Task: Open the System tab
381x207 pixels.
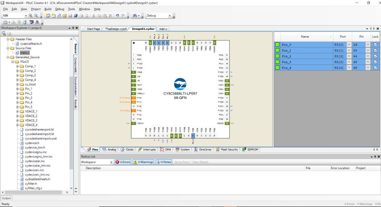Action: 183,149
